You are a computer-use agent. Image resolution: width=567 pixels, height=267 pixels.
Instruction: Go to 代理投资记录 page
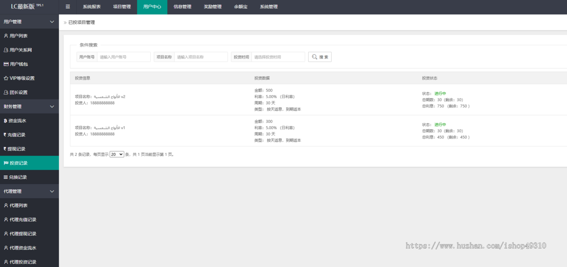29,261
